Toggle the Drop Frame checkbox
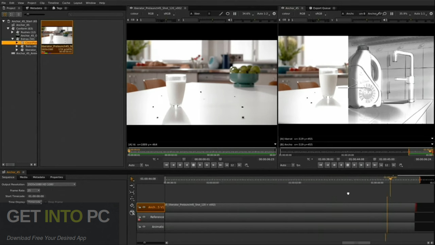 point(45,202)
